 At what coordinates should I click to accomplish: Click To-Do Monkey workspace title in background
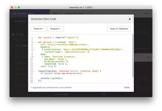23,14
